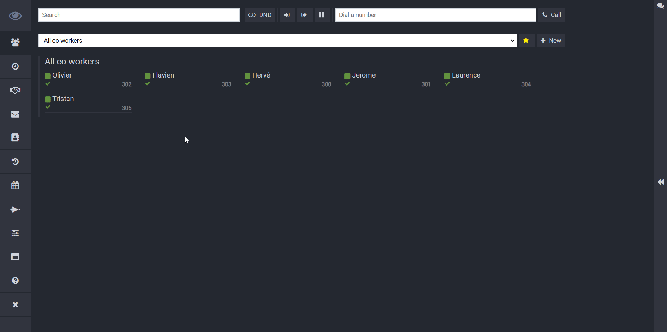Focus the Search field
This screenshot has height=332, width=667.
click(x=139, y=15)
